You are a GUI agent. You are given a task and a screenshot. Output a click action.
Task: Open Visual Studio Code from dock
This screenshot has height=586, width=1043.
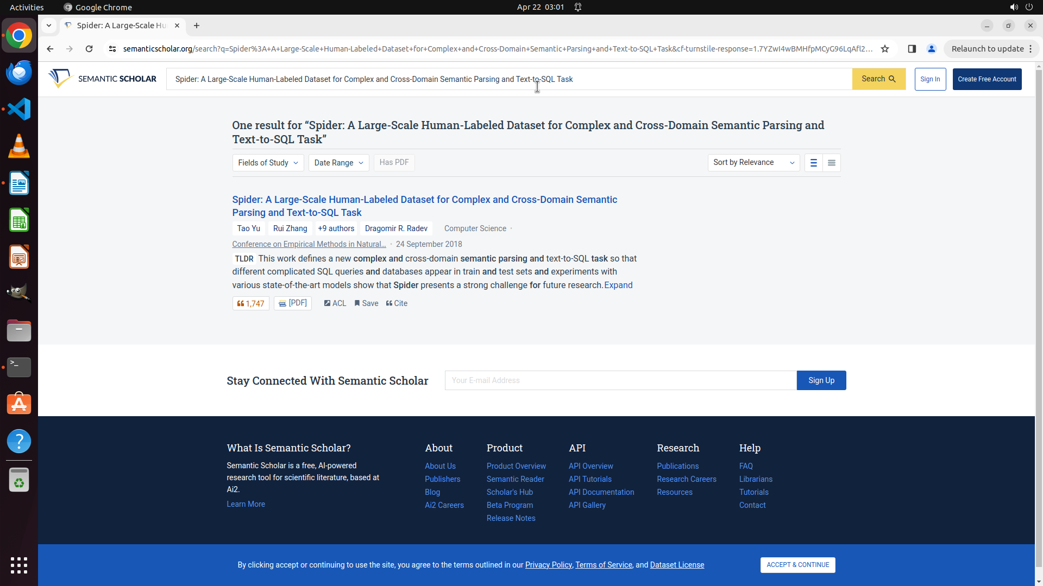coord(19,110)
